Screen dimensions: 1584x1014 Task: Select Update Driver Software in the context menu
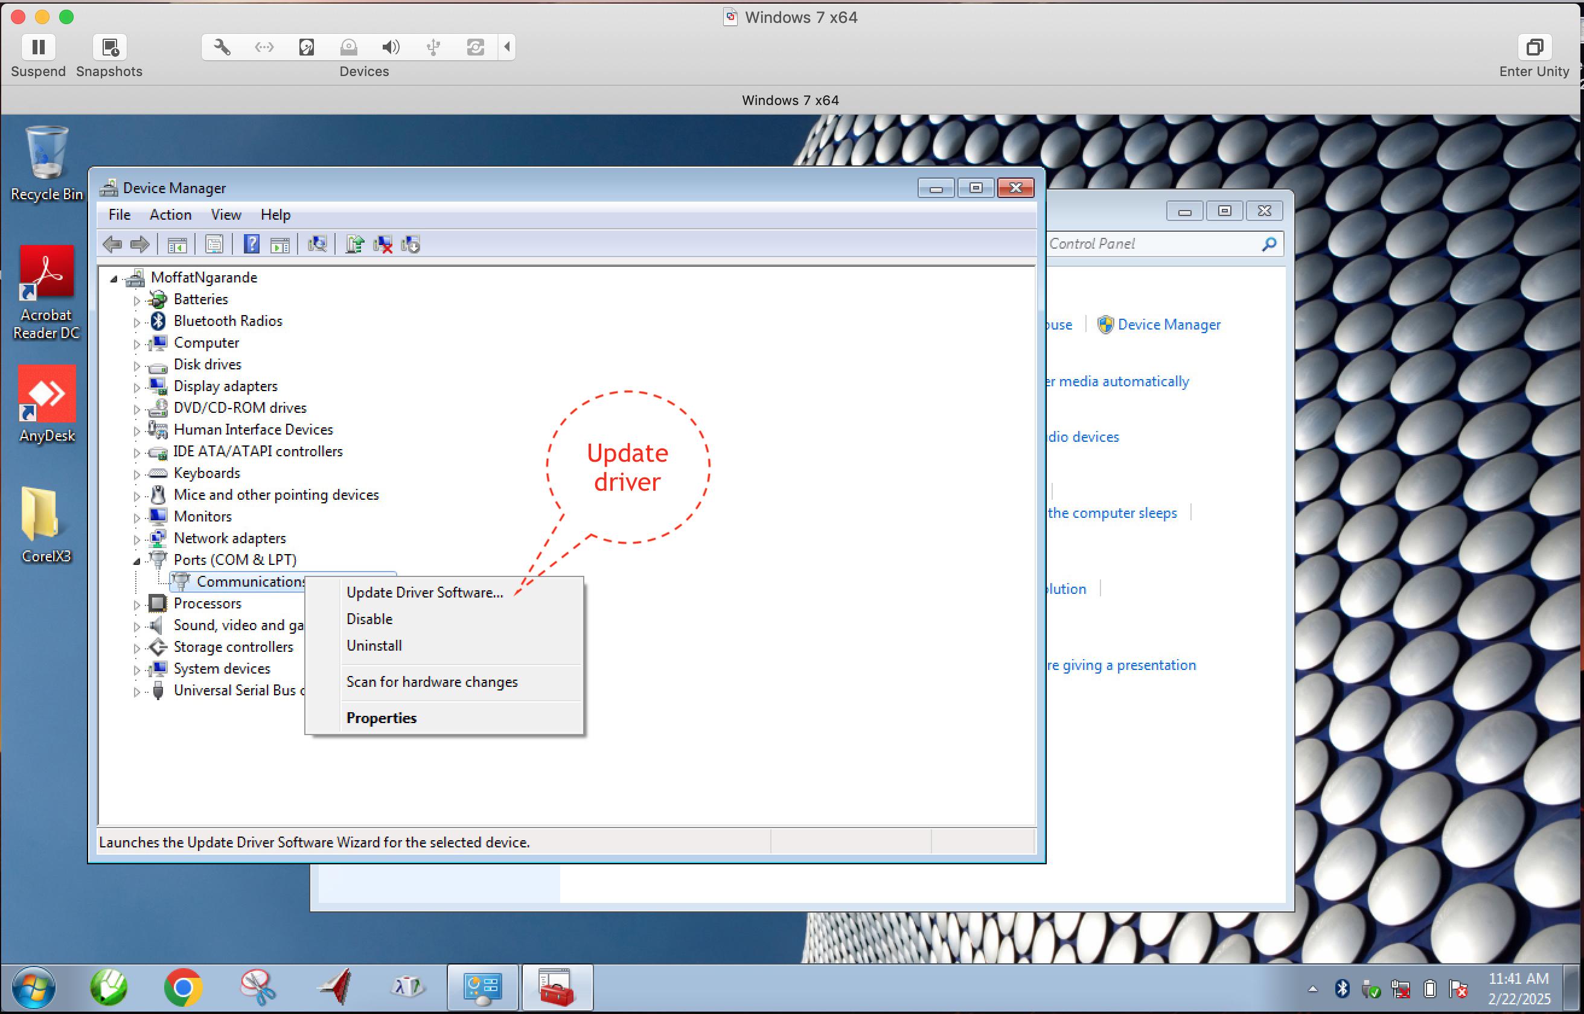click(424, 592)
